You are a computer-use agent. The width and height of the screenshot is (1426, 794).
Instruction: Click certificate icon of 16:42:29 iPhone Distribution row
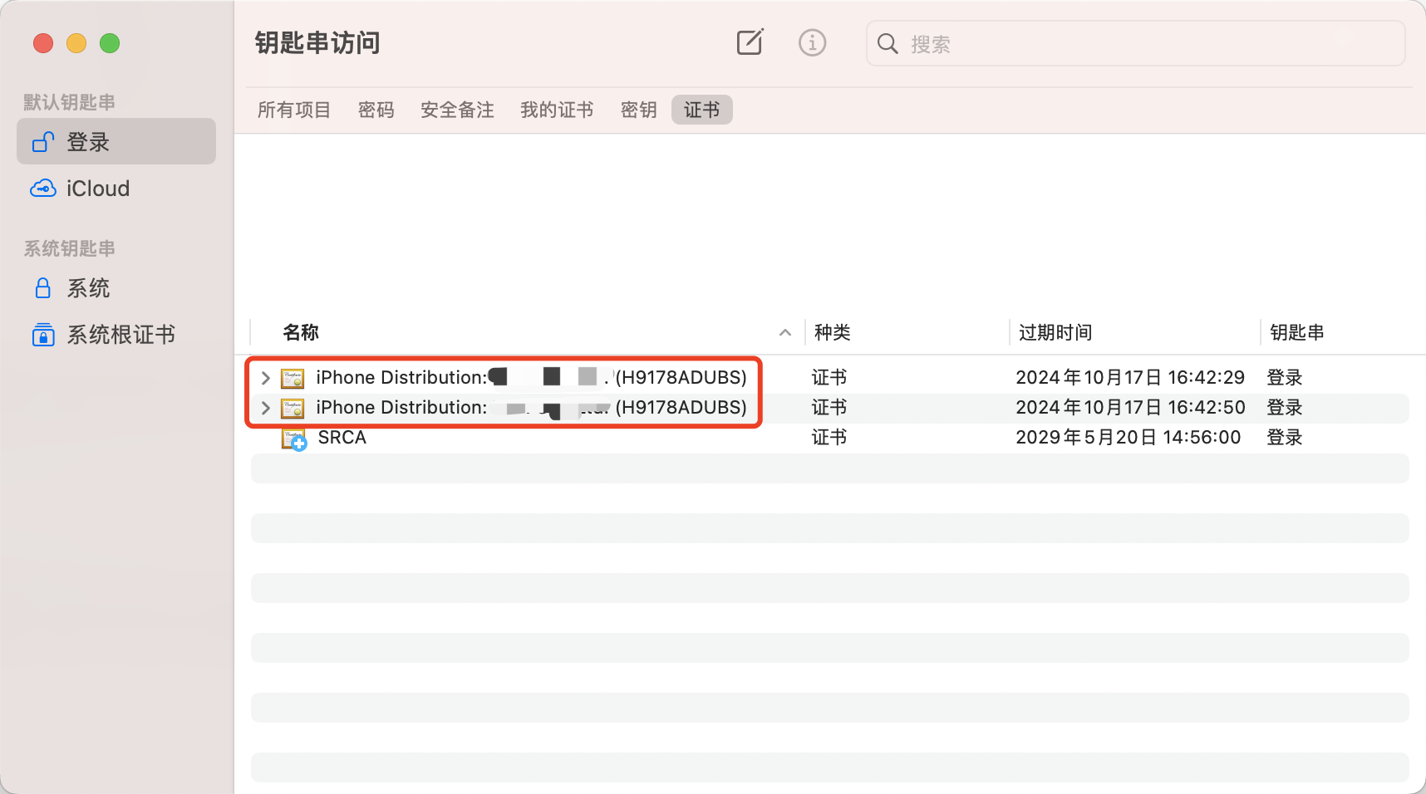(293, 378)
